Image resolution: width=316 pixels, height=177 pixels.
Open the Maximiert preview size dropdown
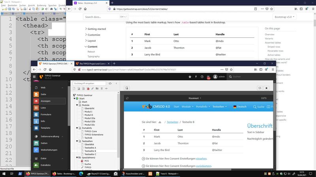pyautogui.click(x=195, y=98)
